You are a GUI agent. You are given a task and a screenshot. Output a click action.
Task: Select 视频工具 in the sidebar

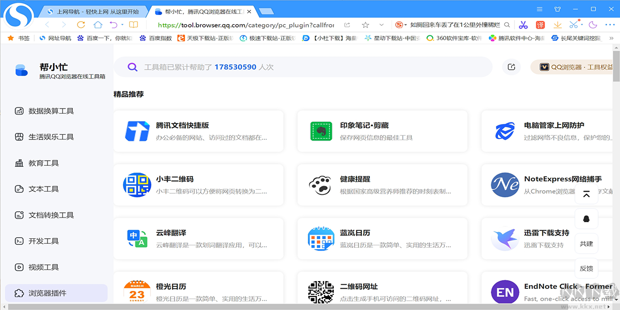(57, 267)
